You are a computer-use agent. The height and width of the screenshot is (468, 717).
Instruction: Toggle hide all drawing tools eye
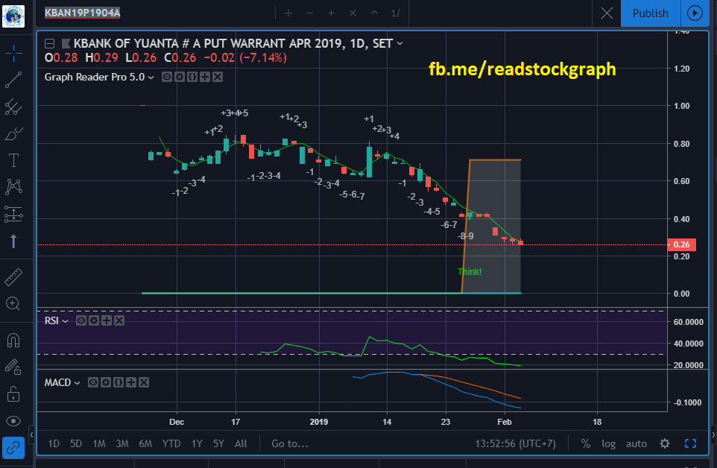13,421
